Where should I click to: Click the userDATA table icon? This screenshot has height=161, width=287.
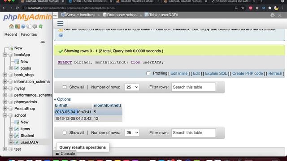click(x=17, y=142)
